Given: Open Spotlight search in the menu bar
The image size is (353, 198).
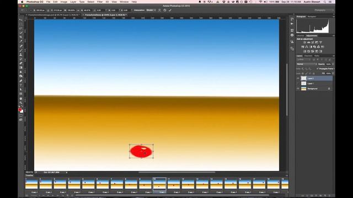Looking at the screenshot, I should click(325, 2).
